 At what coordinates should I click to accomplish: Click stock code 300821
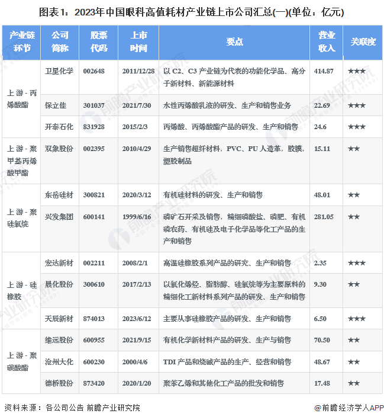(93, 195)
